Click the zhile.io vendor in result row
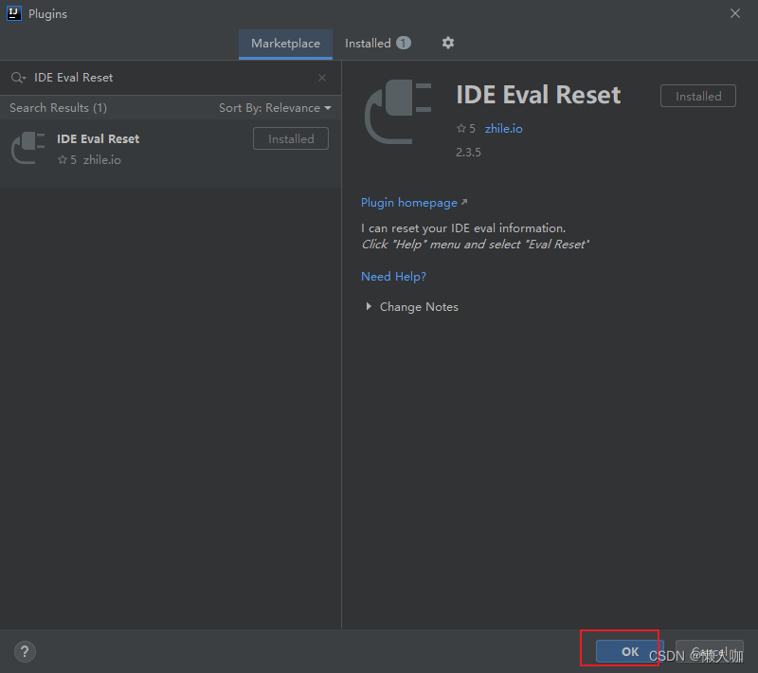 (102, 160)
